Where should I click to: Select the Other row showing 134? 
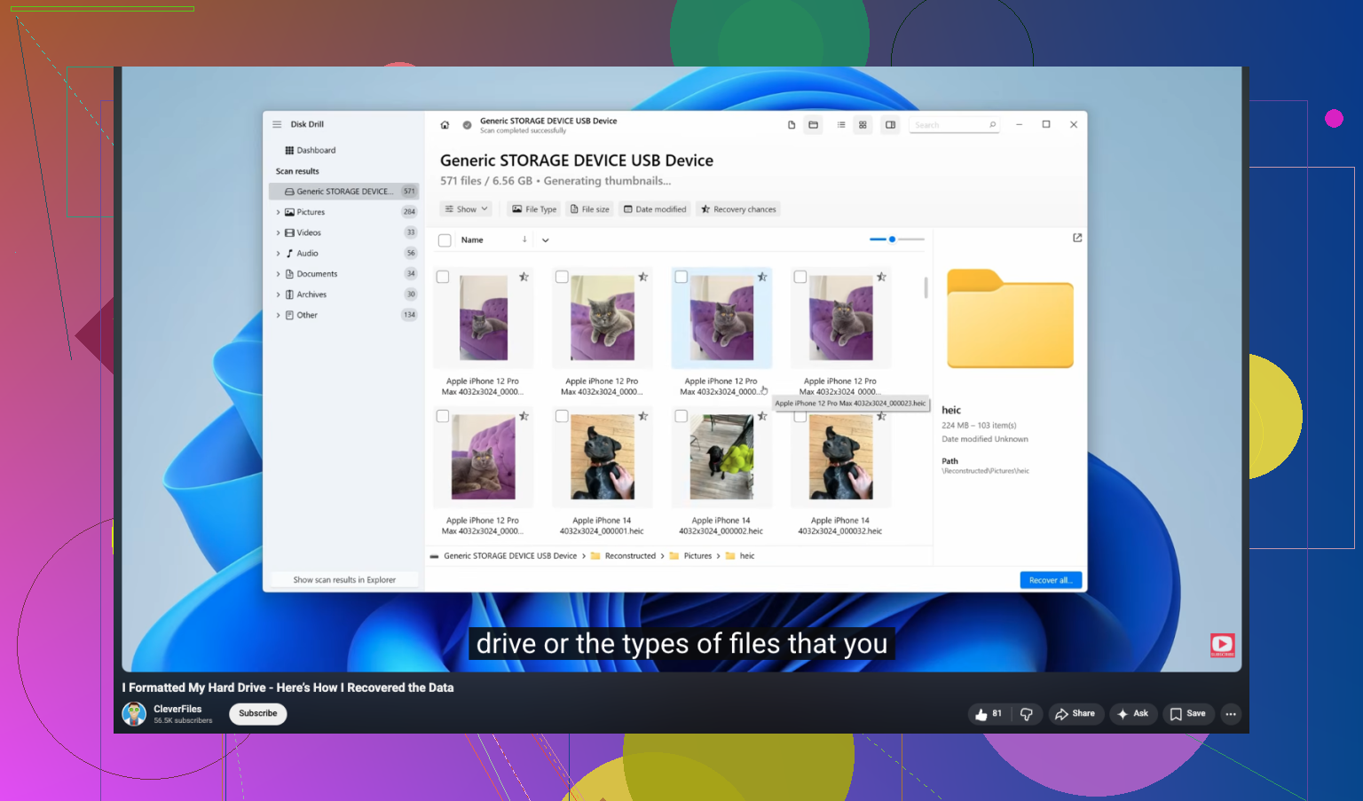[x=343, y=315]
